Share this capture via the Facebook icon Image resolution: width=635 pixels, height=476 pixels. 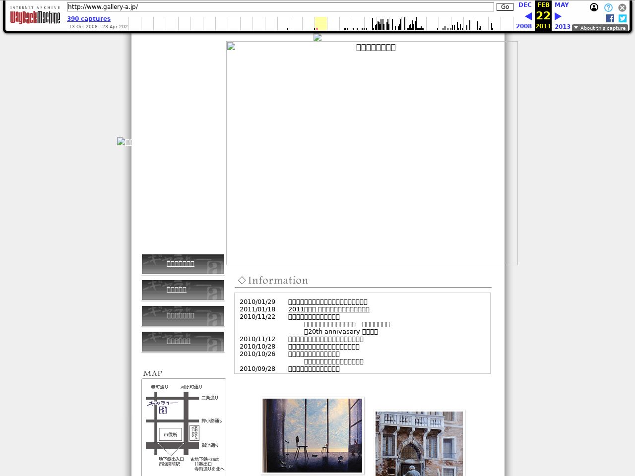610,18
